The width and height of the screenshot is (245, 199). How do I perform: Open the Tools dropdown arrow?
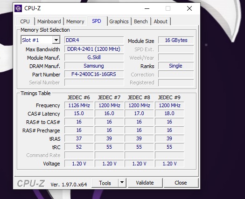pos(122,183)
